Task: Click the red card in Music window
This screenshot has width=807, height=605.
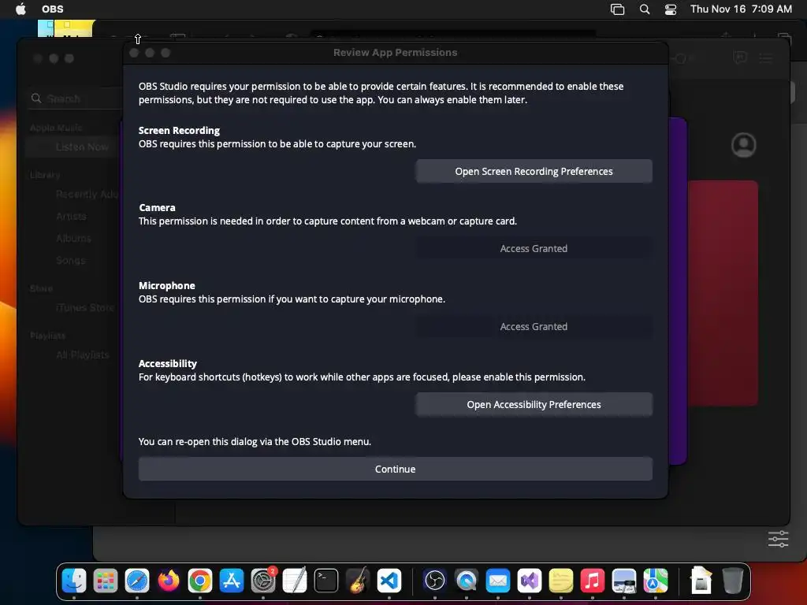Action: click(x=723, y=293)
